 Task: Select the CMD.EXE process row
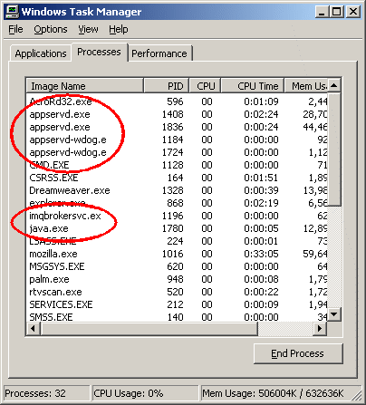coord(177,165)
